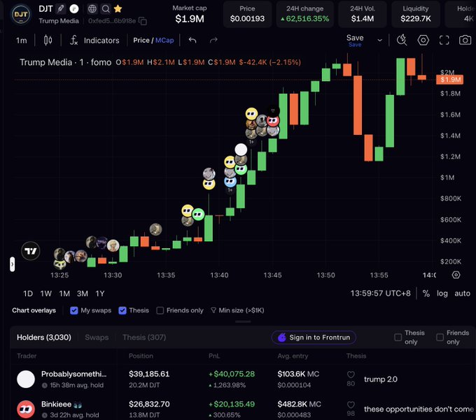Click the Avg. entry column header
The width and height of the screenshot is (476, 420).
293,356
